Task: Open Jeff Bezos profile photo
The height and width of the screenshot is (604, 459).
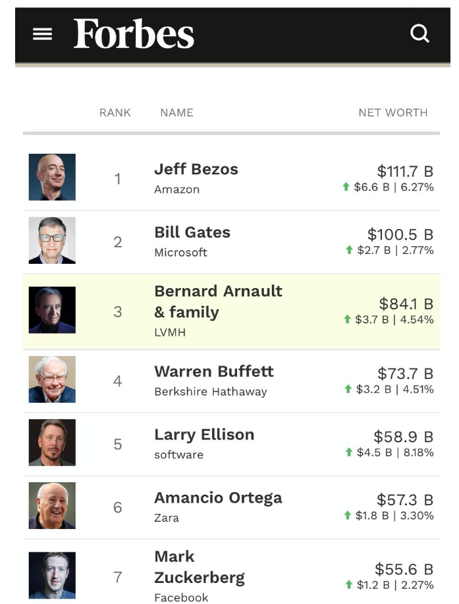Action: [52, 177]
